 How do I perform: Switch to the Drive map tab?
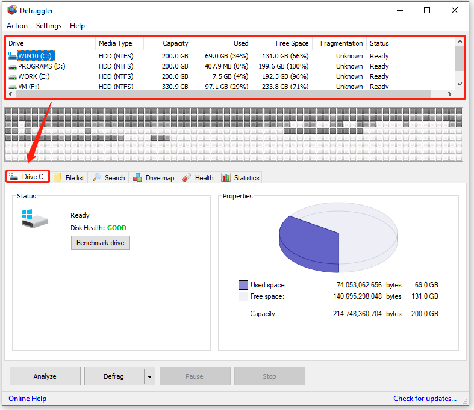(154, 178)
